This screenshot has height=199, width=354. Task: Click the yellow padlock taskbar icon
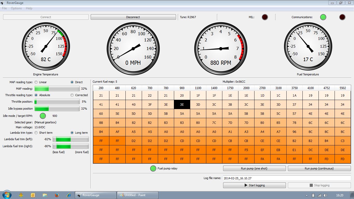(x=21, y=195)
